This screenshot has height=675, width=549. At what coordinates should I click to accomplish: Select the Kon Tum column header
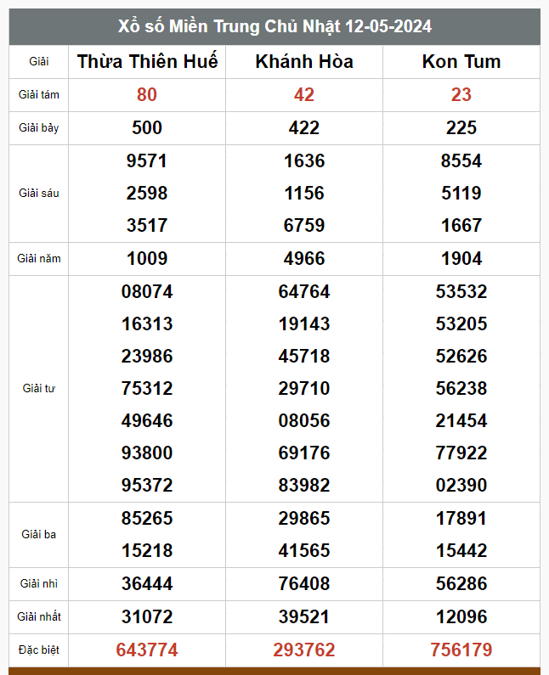click(x=461, y=61)
